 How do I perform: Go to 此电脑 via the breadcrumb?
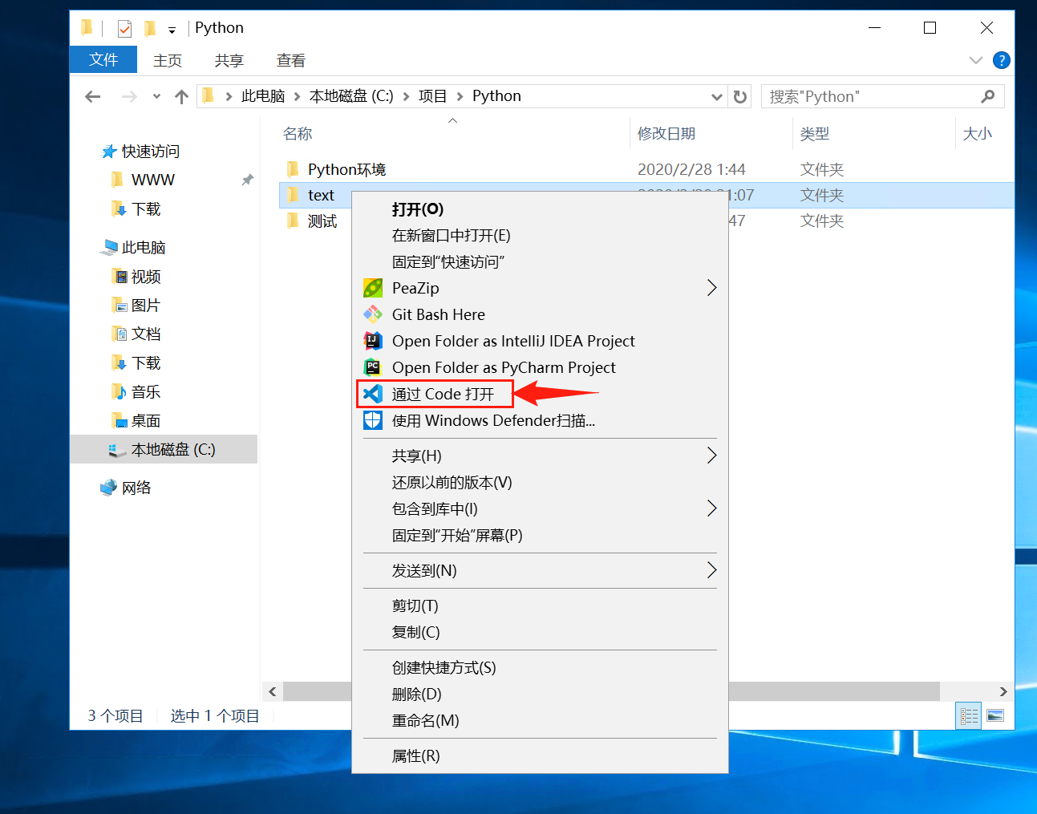pyautogui.click(x=262, y=95)
